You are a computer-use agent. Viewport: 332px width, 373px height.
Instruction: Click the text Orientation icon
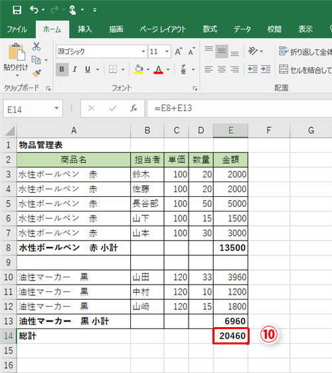(x=253, y=51)
